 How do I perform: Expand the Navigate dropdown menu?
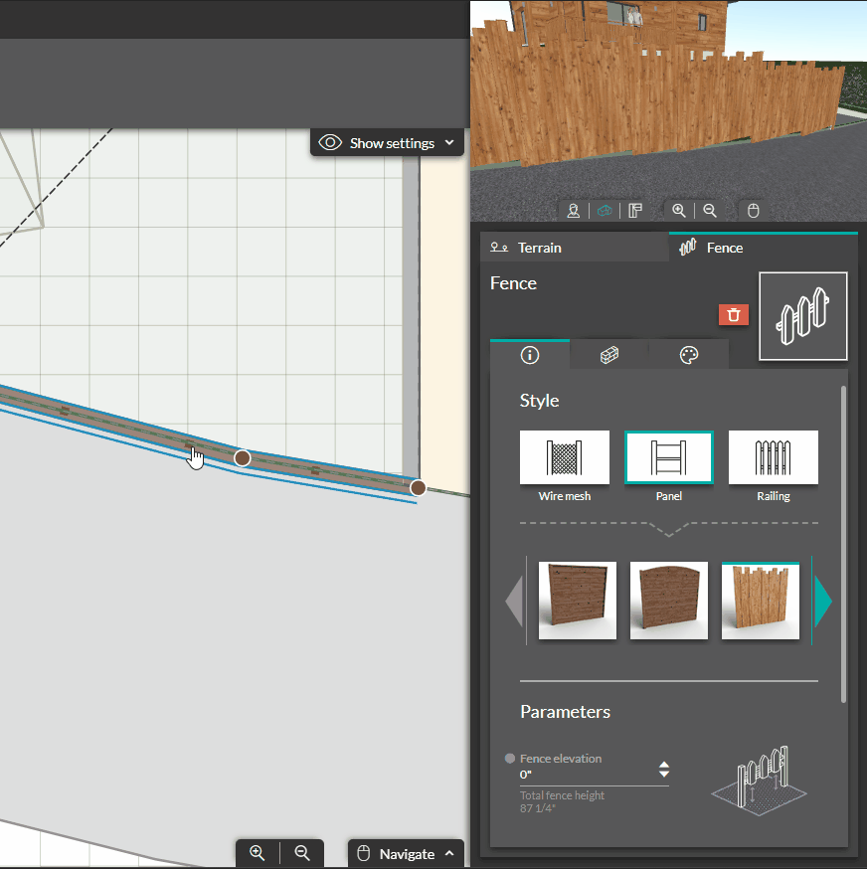pyautogui.click(x=406, y=853)
